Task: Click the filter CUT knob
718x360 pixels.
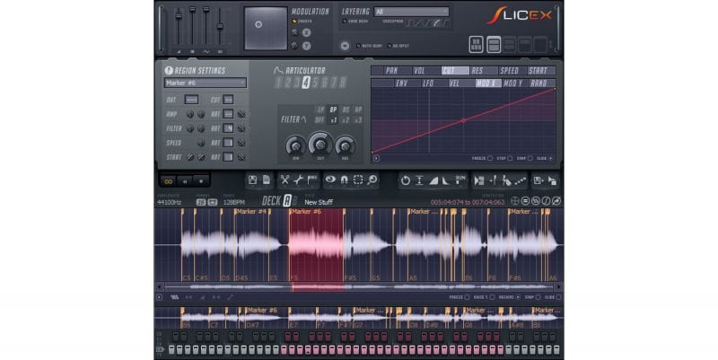Action: [x=320, y=145]
